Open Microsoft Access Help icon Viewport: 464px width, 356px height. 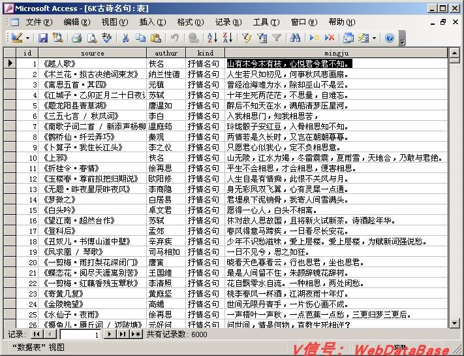390,38
